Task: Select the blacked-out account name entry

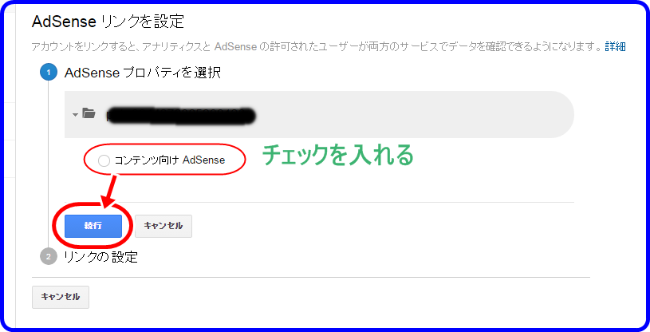Action: point(181,116)
